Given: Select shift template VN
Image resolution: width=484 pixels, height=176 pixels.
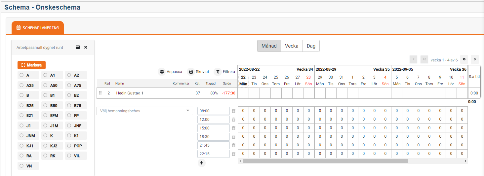Looking at the screenshot, I should [28, 166].
